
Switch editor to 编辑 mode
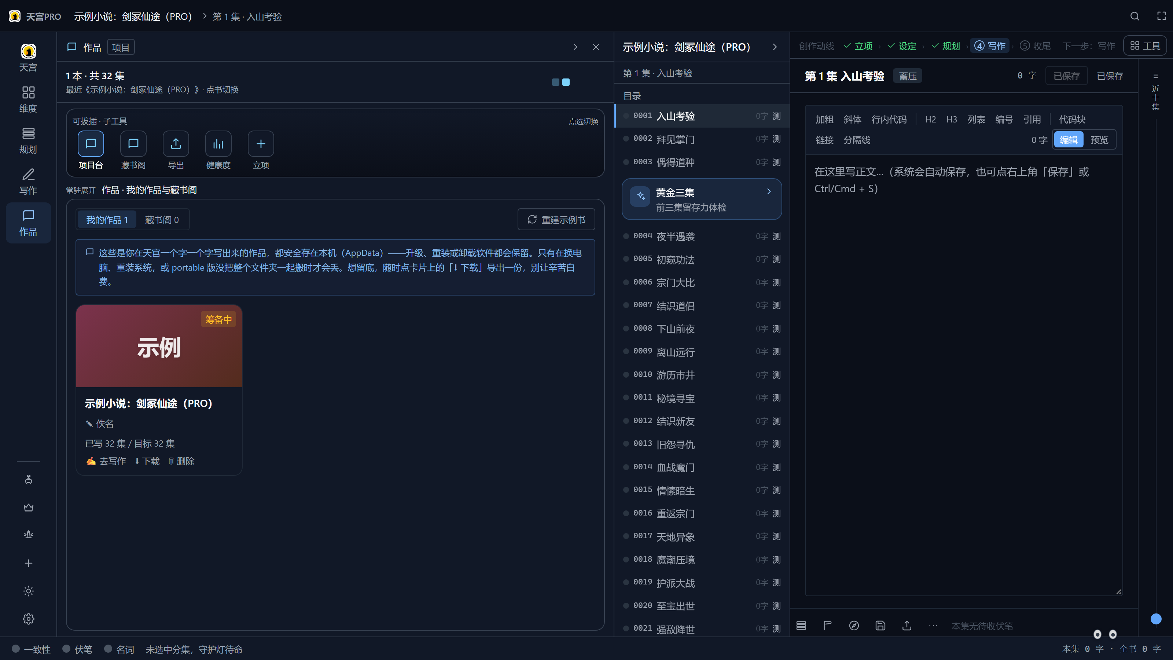1068,140
